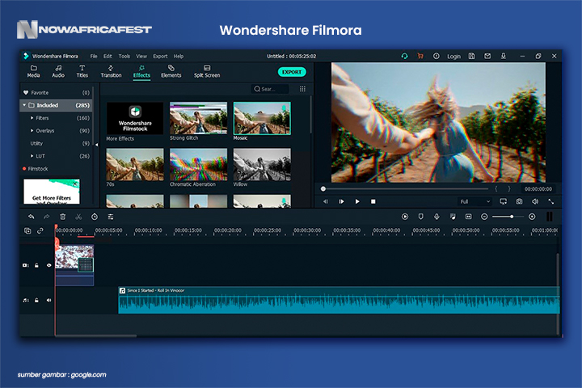The height and width of the screenshot is (388, 582).
Task: Click the undo arrow in timeline toolbar
Action: [31, 217]
